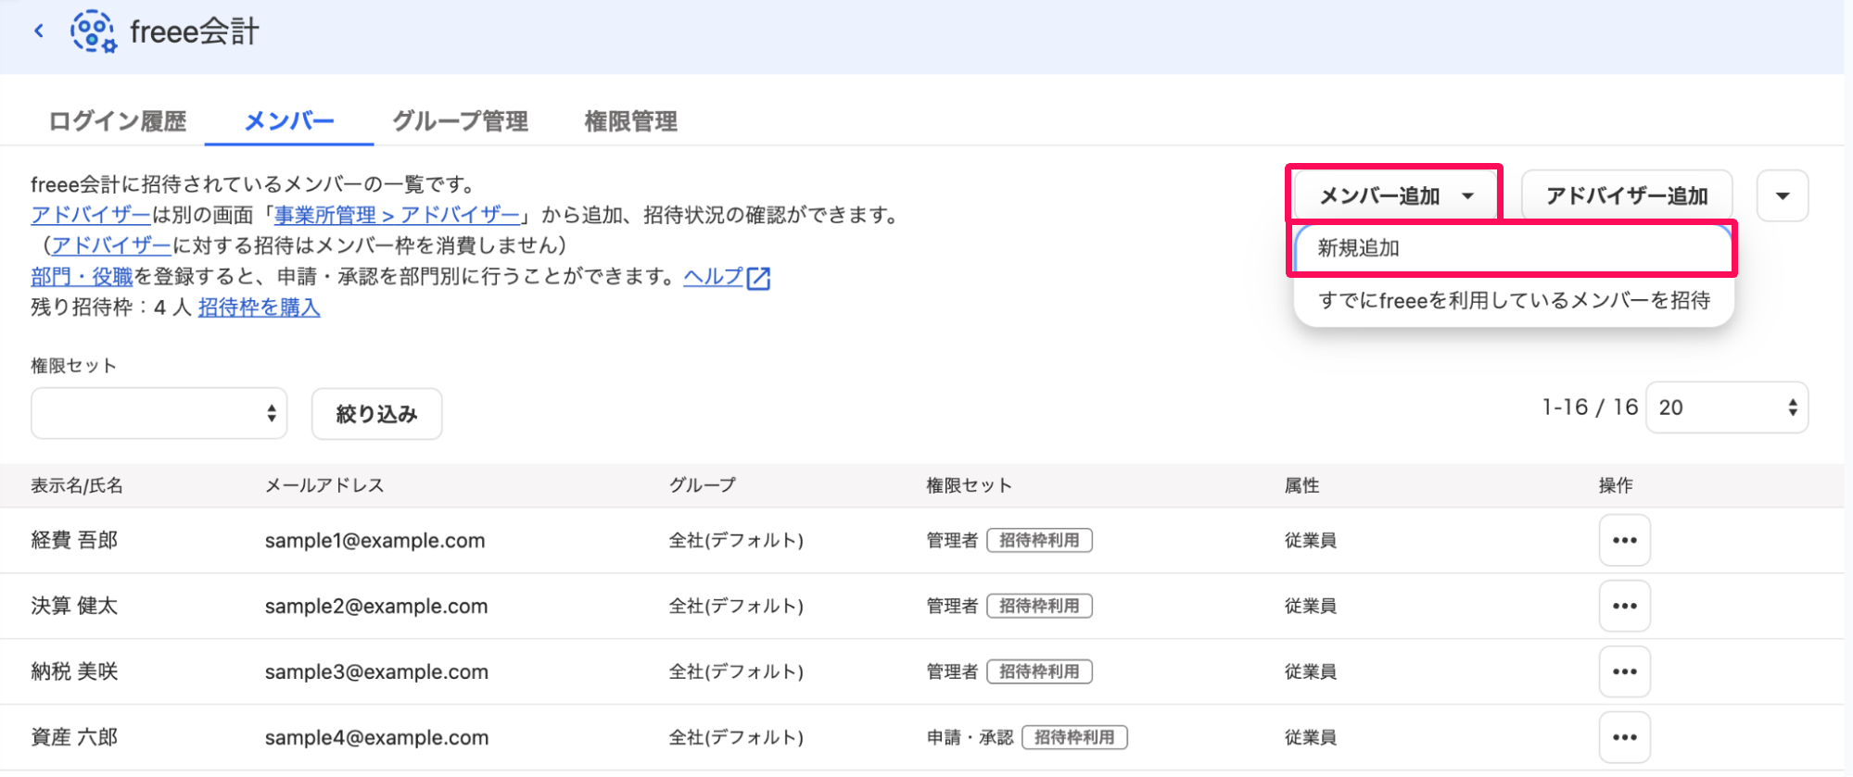This screenshot has width=1853, height=777.
Task: Click the name 経費 吾郎
Action: tap(74, 540)
